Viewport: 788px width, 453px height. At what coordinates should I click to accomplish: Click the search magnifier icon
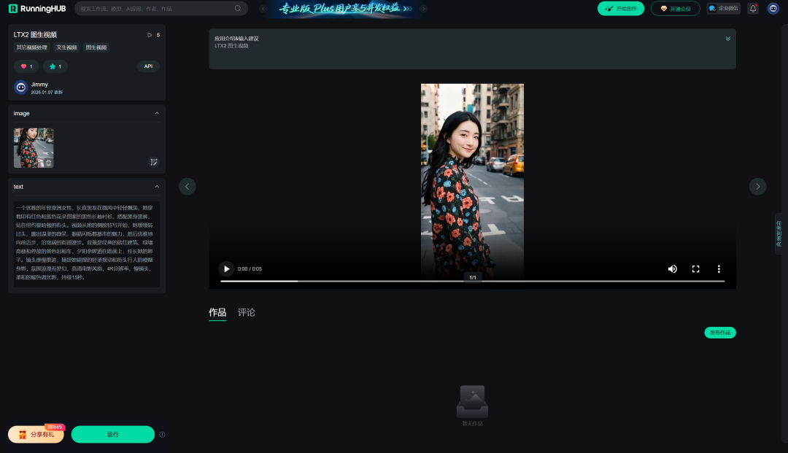tap(238, 9)
